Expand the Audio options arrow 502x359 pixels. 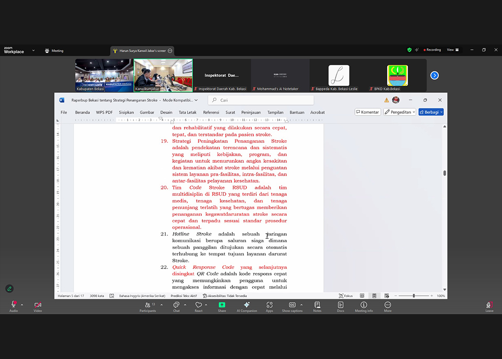[22, 304]
